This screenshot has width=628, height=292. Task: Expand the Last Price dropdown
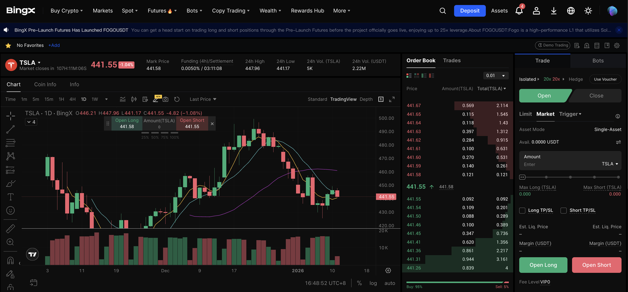click(203, 99)
